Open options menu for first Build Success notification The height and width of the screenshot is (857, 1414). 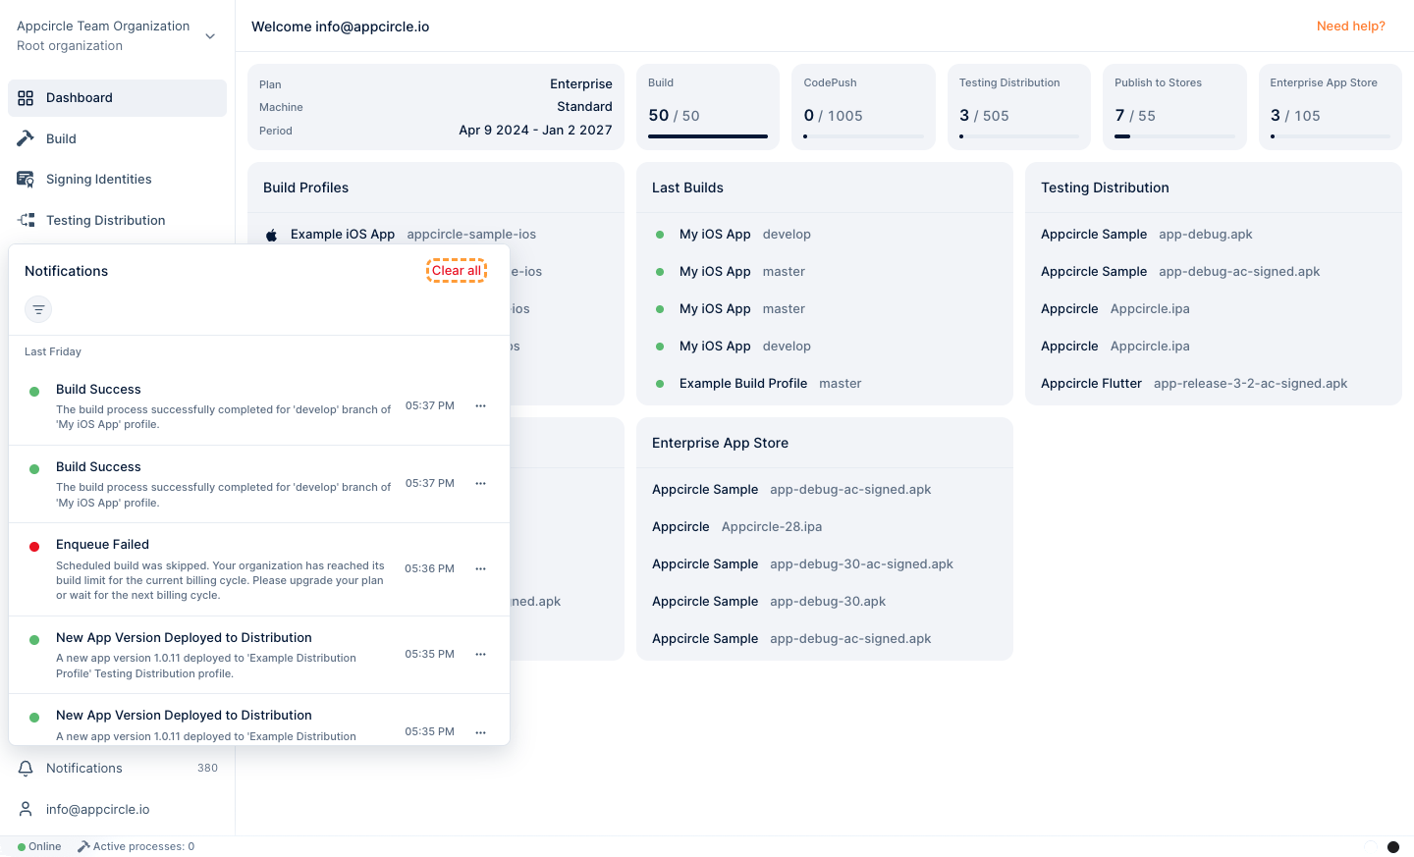coord(481,405)
